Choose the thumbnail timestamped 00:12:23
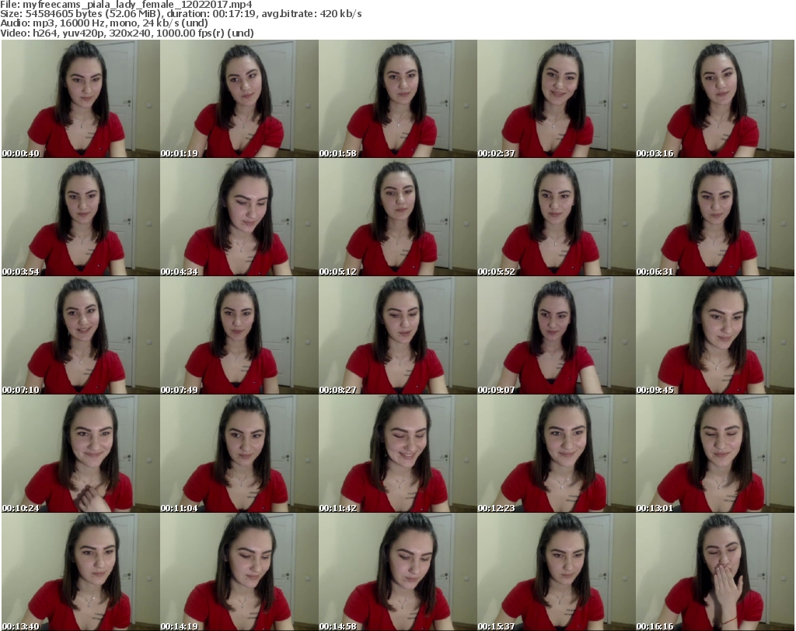 coord(556,453)
